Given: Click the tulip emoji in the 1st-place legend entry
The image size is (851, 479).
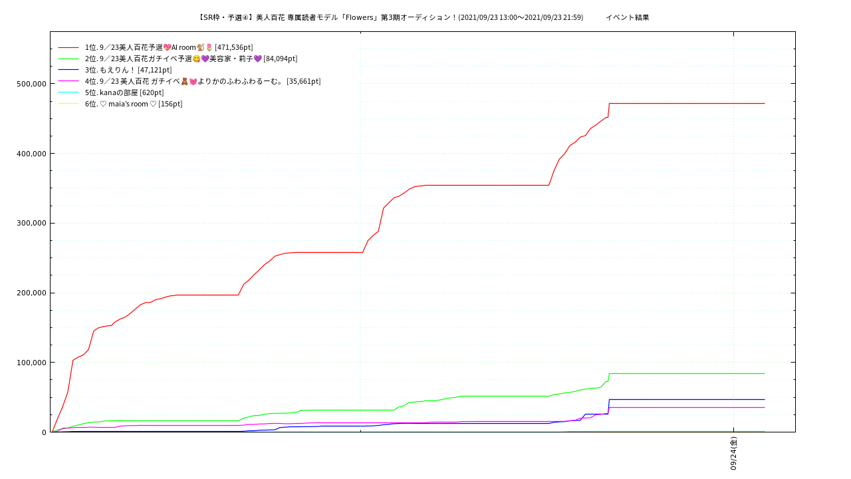Looking at the screenshot, I should point(209,47).
